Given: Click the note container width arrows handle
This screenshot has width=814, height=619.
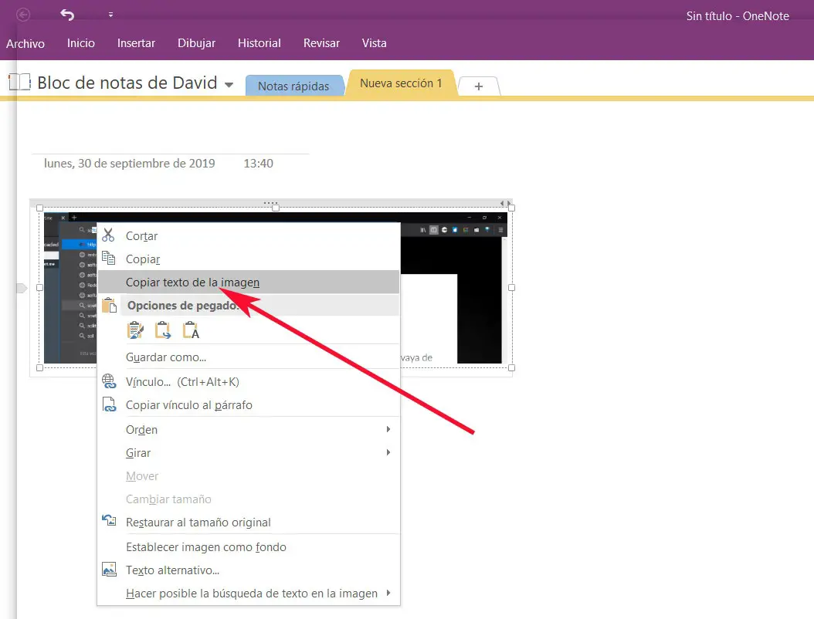Looking at the screenshot, I should click(506, 204).
